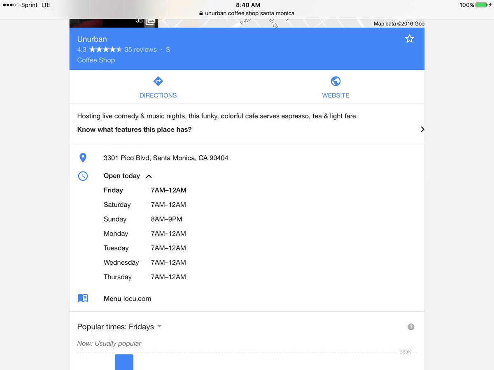This screenshot has height=370, width=494.
Task: Tap the Sprint LTE carrier indicator
Action: click(x=26, y=5)
